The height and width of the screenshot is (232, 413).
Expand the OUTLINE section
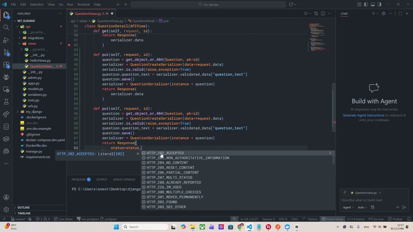[x=24, y=208]
